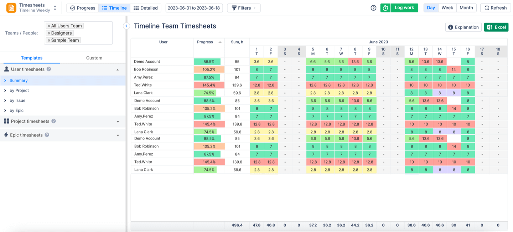Viewport: 513px width, 232px height.
Task: Export the timesheet to Excel
Action: click(496, 27)
